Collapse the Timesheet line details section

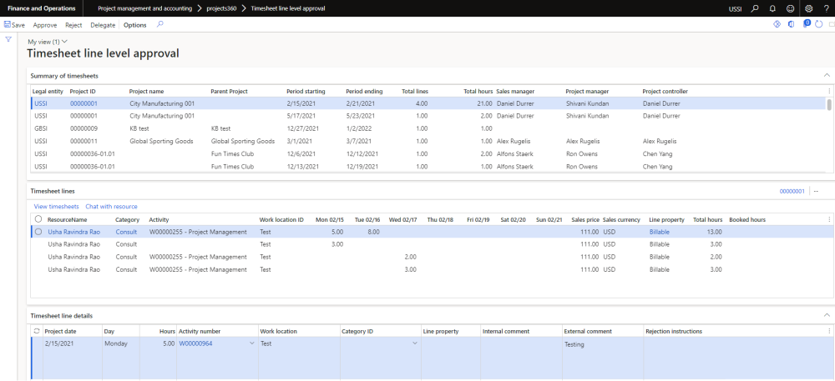coord(827,316)
